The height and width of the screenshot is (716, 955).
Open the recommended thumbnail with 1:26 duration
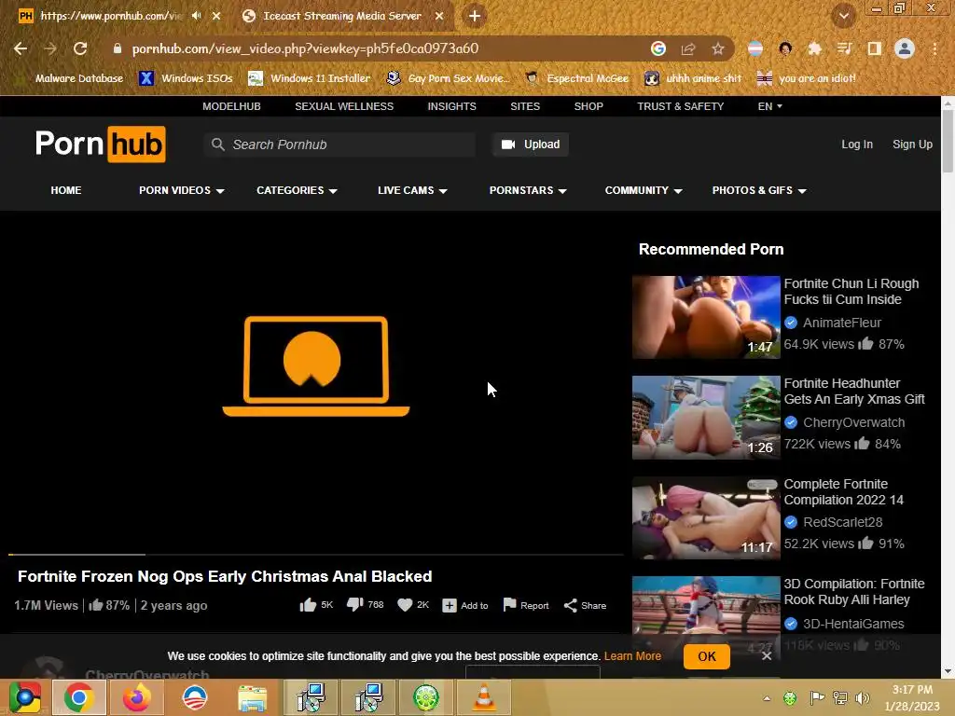[706, 418]
